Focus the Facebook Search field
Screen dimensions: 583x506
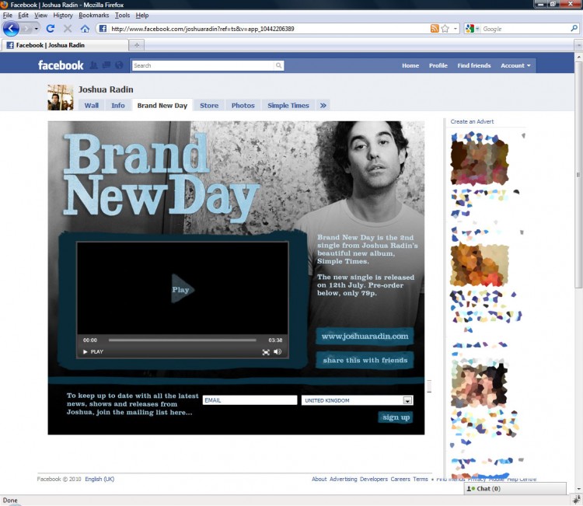[x=204, y=65]
